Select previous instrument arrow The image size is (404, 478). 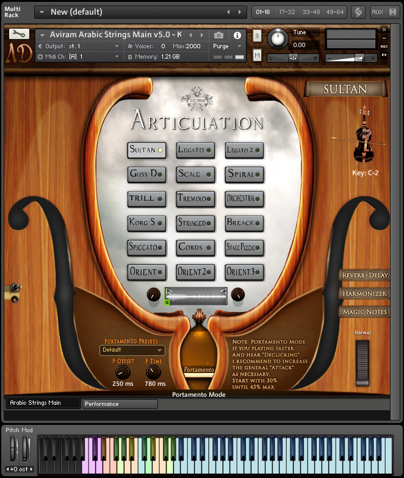point(191,35)
